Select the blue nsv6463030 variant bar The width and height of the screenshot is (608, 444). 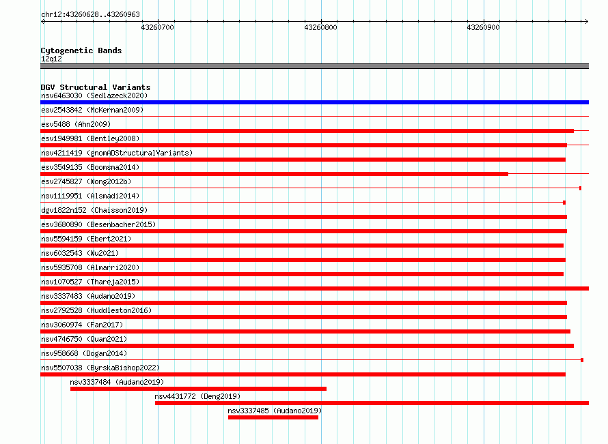pos(314,102)
